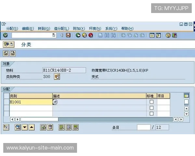195x156 pixels.
Task: Open the 帮助(H) menu
Action: coord(127,29)
